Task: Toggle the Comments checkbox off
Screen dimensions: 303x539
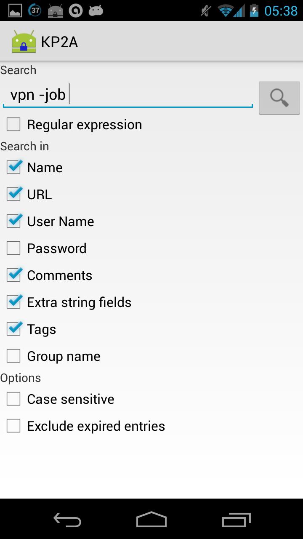Action: (13, 275)
